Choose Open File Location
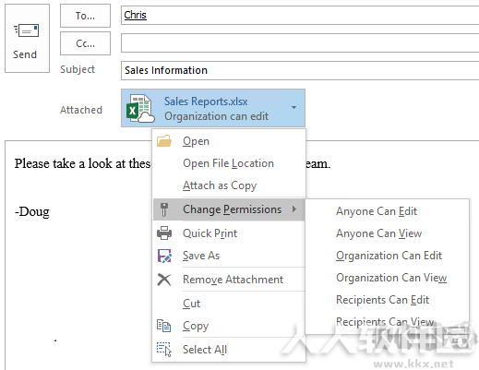 [229, 163]
